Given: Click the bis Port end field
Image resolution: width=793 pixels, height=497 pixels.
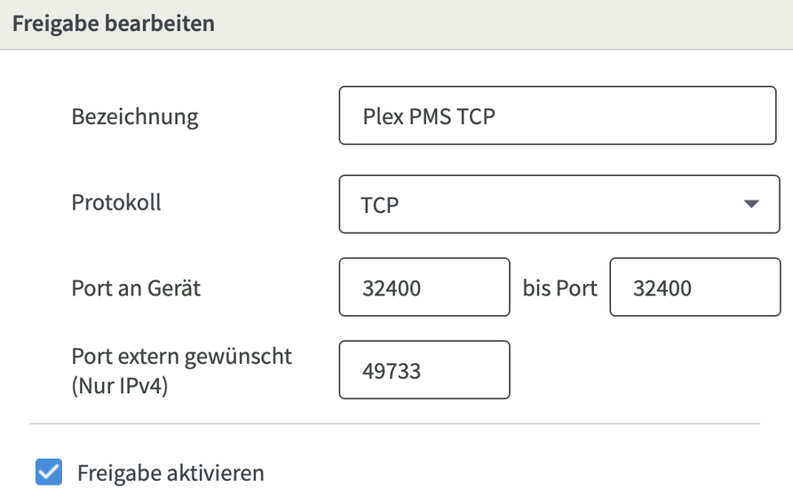Looking at the screenshot, I should click(694, 287).
